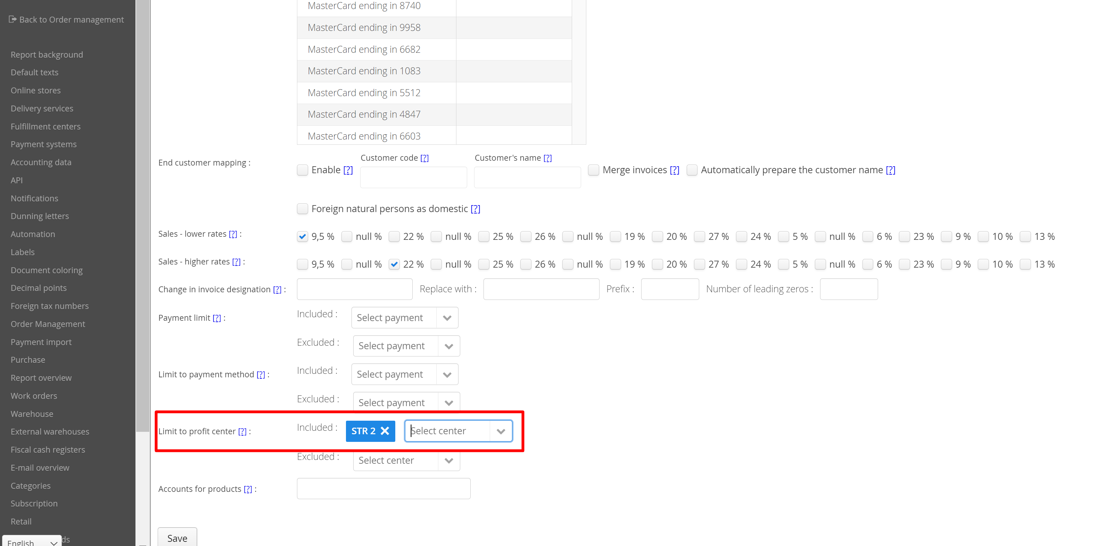Image resolution: width=1099 pixels, height=546 pixels.
Task: Open help for Foreign natural persons option
Action: point(475,209)
